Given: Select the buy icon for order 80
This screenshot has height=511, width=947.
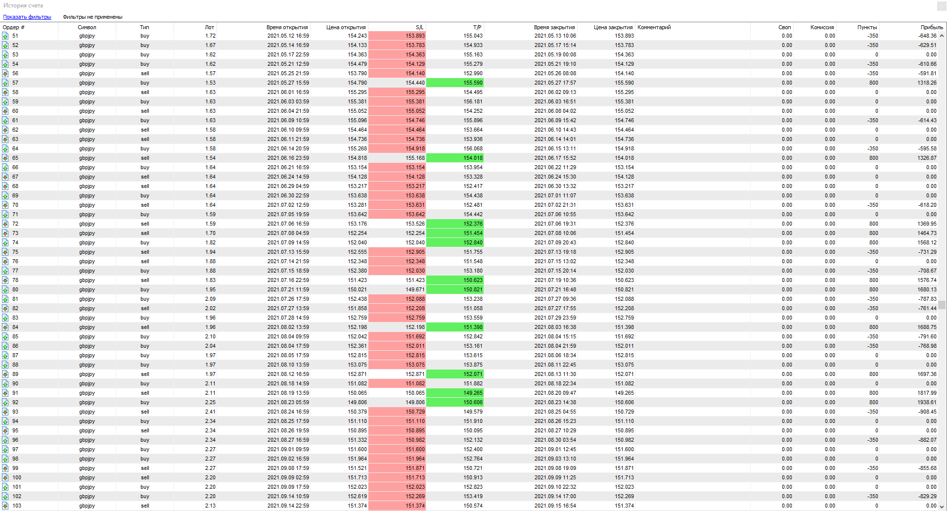Looking at the screenshot, I should click(x=5, y=289).
